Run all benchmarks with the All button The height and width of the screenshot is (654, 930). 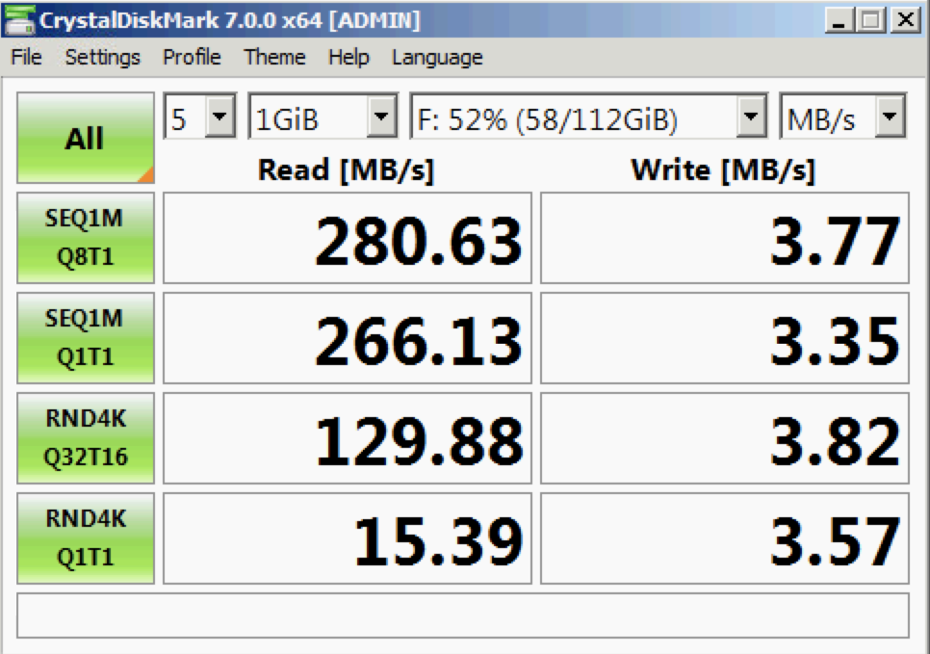click(x=86, y=138)
